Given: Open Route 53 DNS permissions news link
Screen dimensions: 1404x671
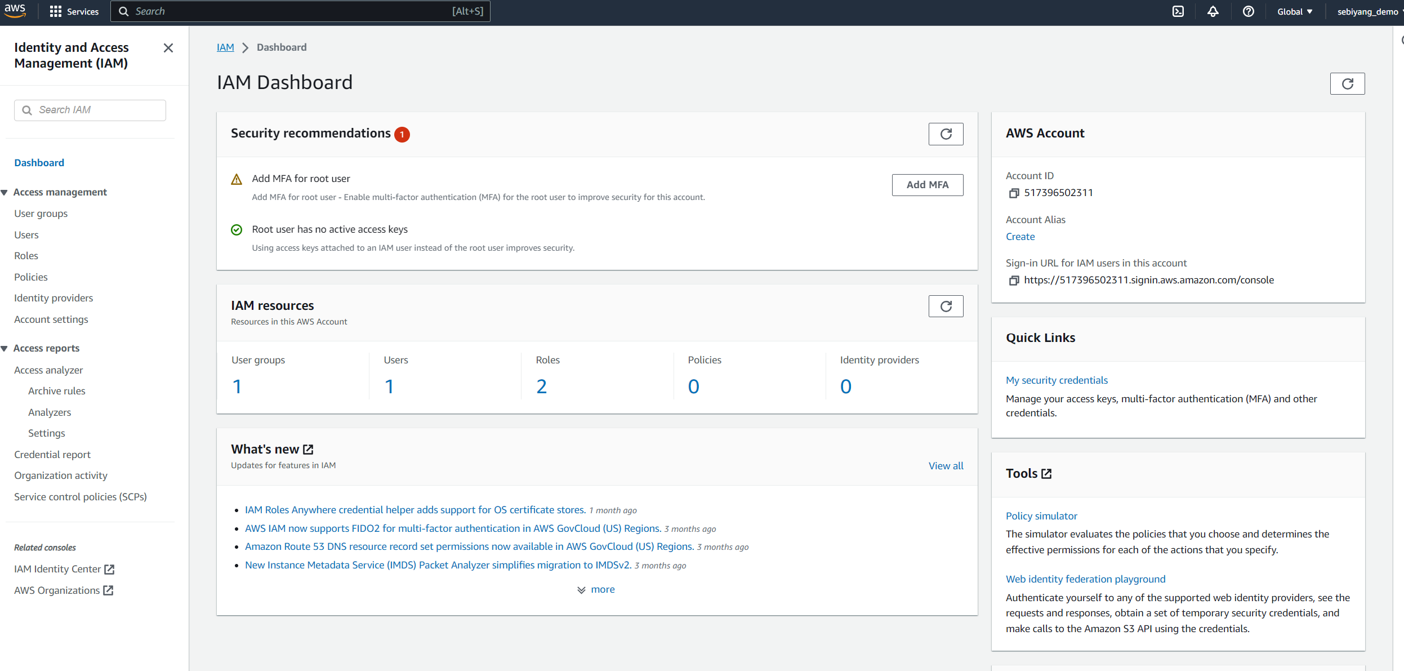Looking at the screenshot, I should click(x=469, y=546).
